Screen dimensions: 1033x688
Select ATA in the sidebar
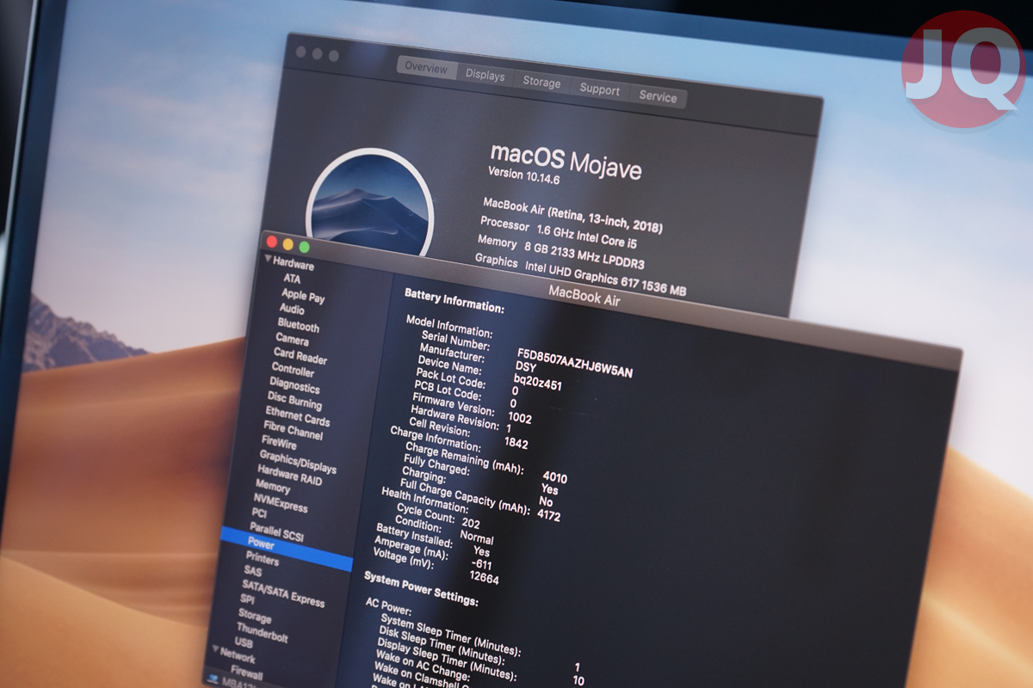tap(292, 279)
